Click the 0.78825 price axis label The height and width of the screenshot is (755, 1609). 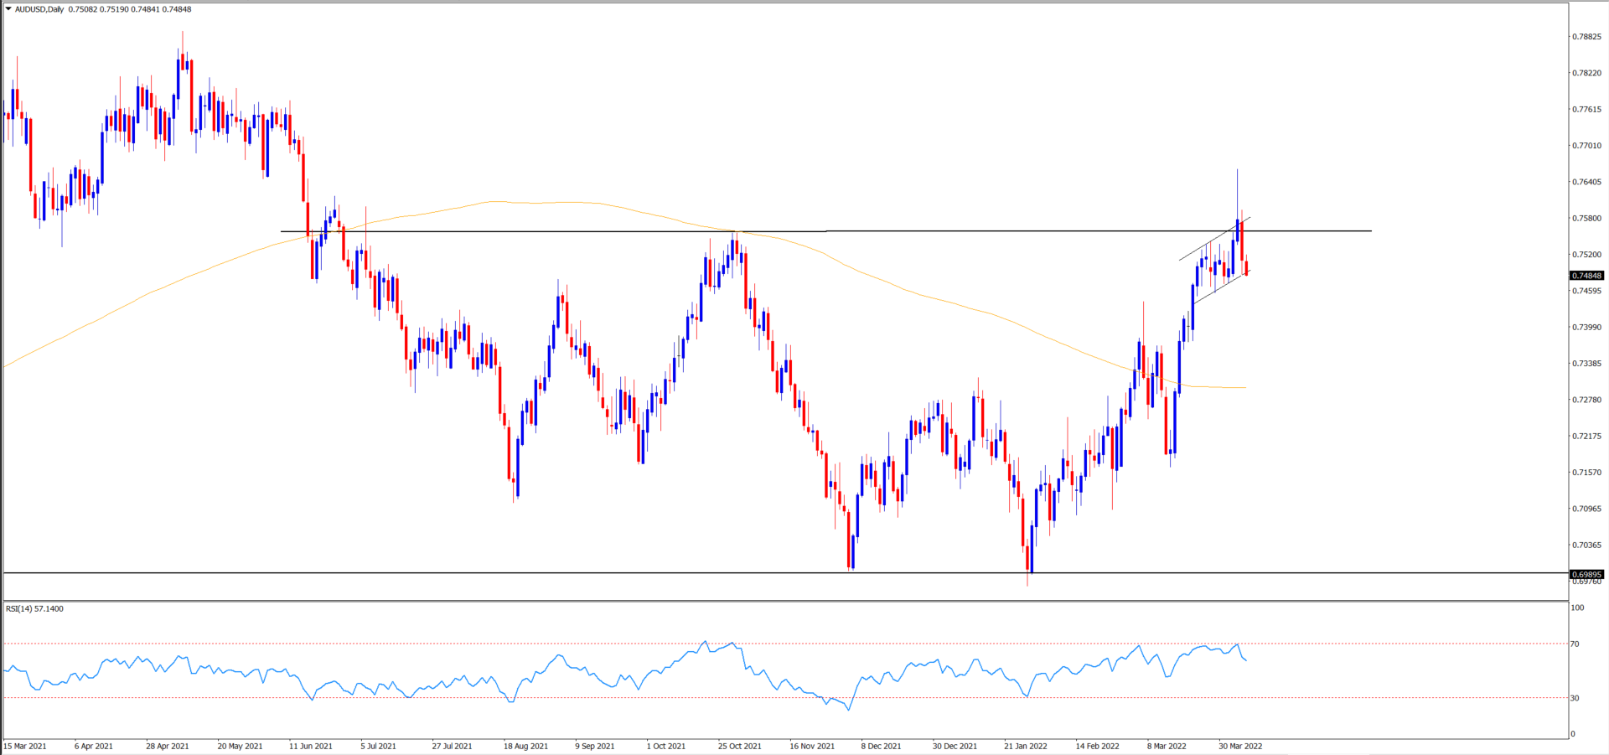coord(1586,37)
